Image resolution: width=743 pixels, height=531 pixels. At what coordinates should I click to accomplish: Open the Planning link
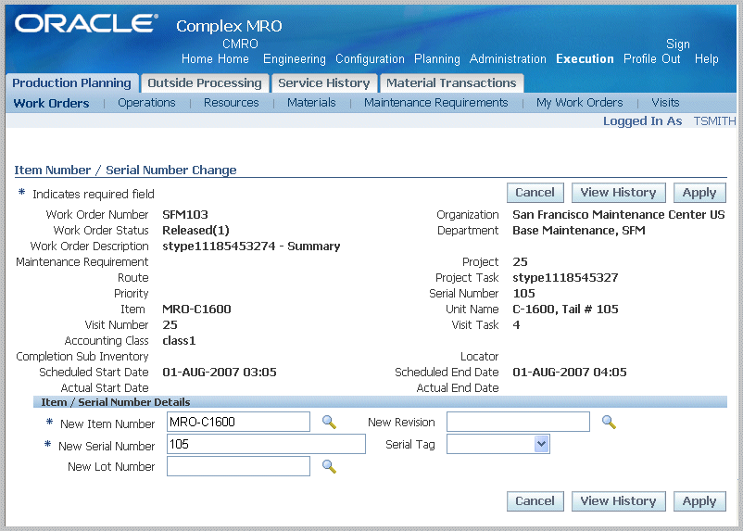[437, 58]
